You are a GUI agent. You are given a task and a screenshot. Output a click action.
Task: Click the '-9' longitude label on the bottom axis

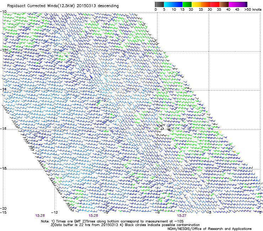[x=106, y=213]
